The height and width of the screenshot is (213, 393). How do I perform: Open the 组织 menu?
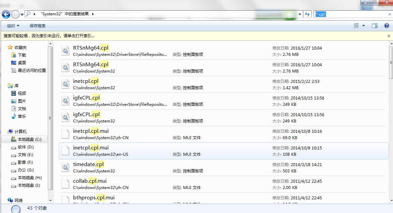click(13, 26)
